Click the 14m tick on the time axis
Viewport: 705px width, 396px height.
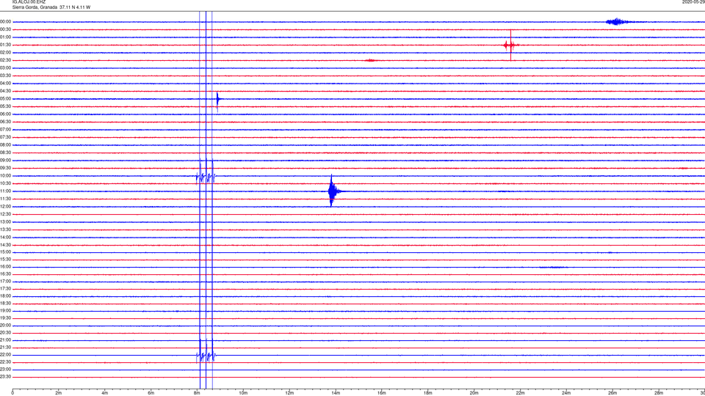click(x=336, y=393)
